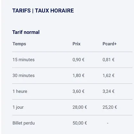134x134 pixels.
Task: Click the TARIFS | TAUX HORAIRE heading
Action: point(43,11)
